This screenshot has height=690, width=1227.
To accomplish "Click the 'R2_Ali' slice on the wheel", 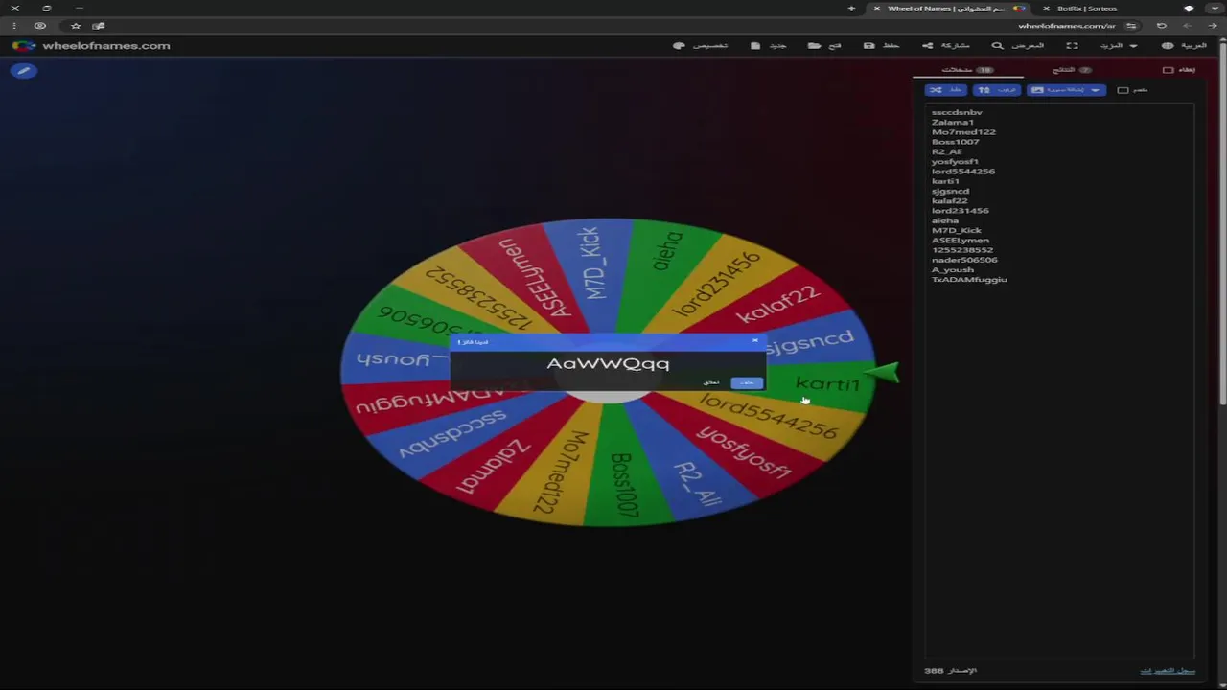I will click(x=698, y=483).
